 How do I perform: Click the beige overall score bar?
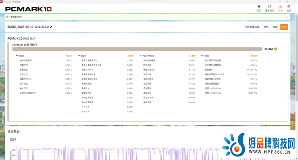[137, 49]
